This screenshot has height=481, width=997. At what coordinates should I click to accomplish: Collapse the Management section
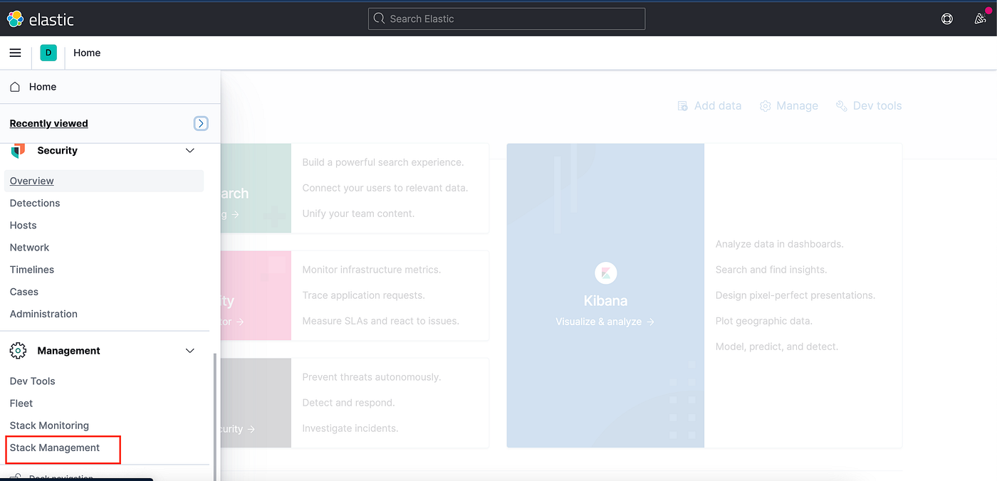point(189,350)
